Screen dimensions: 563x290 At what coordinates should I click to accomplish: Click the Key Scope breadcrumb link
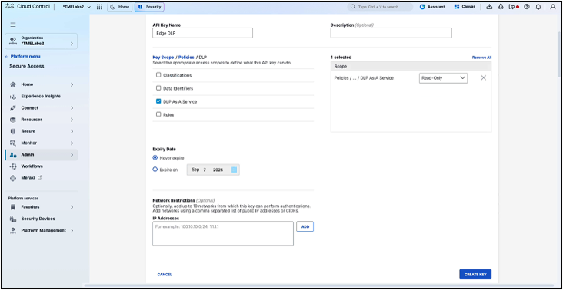coord(163,58)
